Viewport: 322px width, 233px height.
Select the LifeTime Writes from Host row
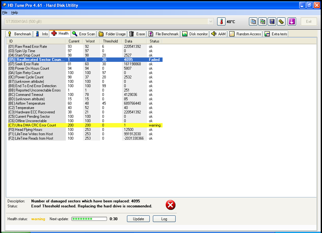click(x=85, y=134)
